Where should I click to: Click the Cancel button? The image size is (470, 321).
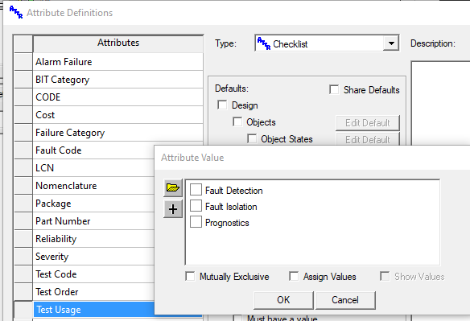point(345,300)
